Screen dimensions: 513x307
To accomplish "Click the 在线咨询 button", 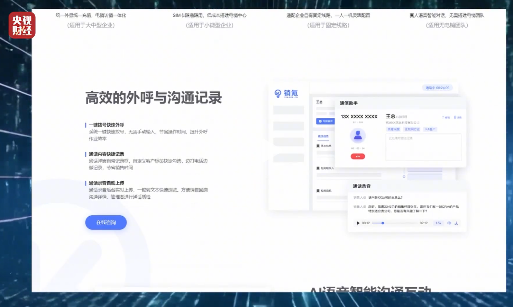I will (x=106, y=223).
